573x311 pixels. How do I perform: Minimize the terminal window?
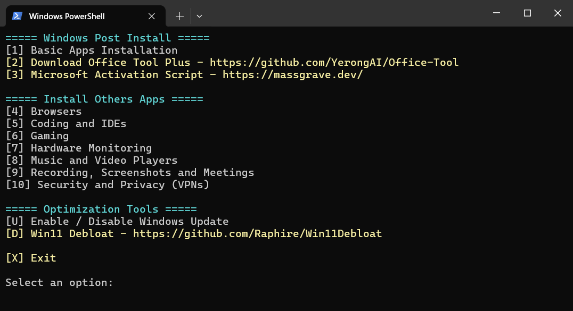pos(496,13)
